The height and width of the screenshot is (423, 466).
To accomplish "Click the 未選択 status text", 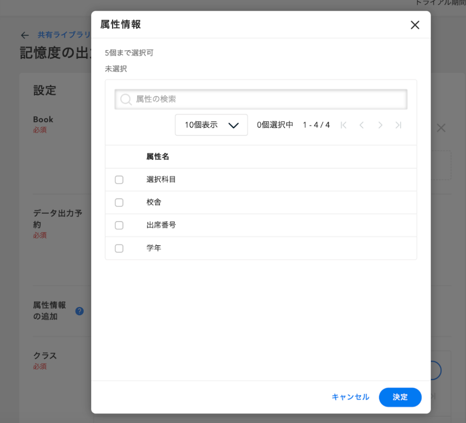I will tap(116, 69).
